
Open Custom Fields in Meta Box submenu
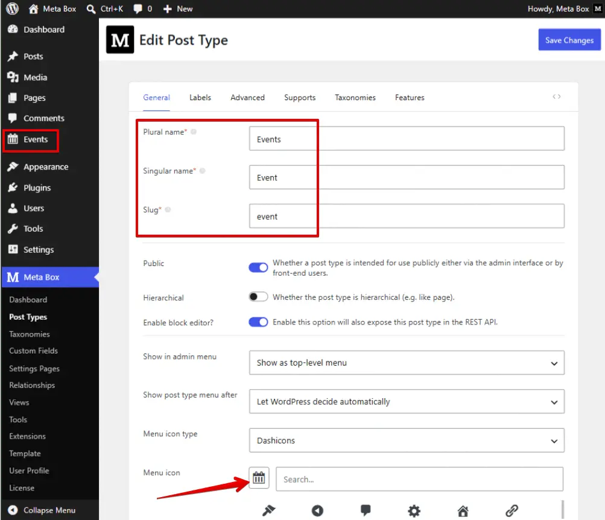(34, 350)
